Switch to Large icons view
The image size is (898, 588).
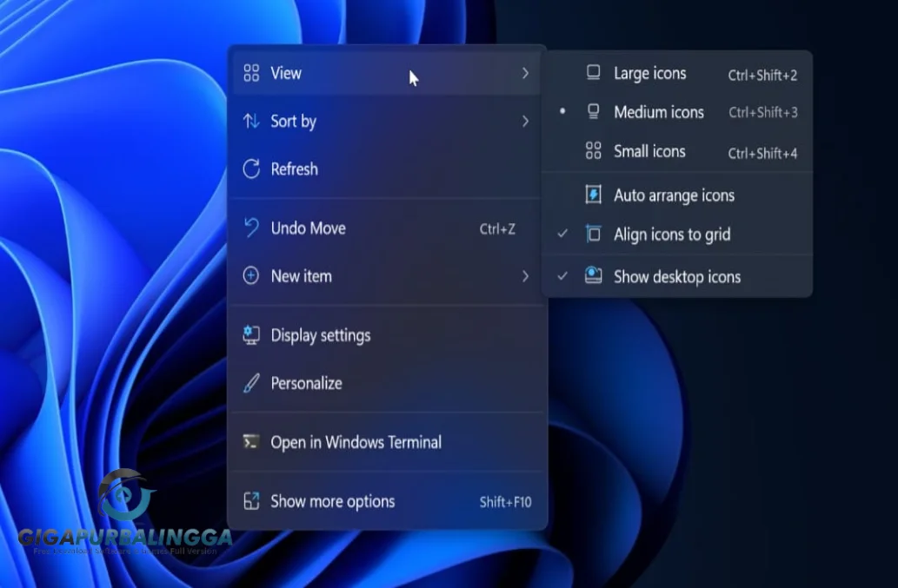click(x=677, y=73)
